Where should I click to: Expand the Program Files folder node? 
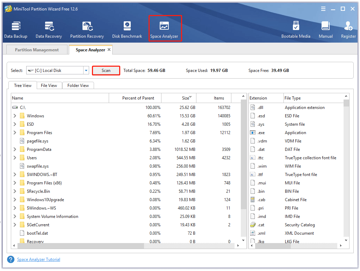point(15,133)
